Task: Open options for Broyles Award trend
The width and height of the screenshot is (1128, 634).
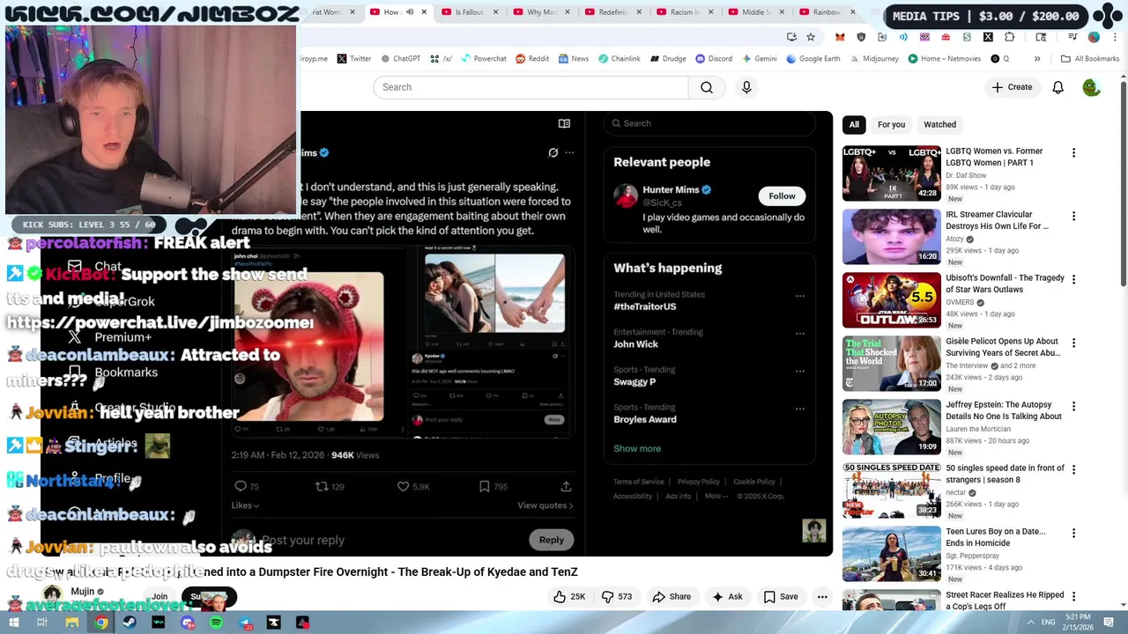Action: tap(800, 409)
